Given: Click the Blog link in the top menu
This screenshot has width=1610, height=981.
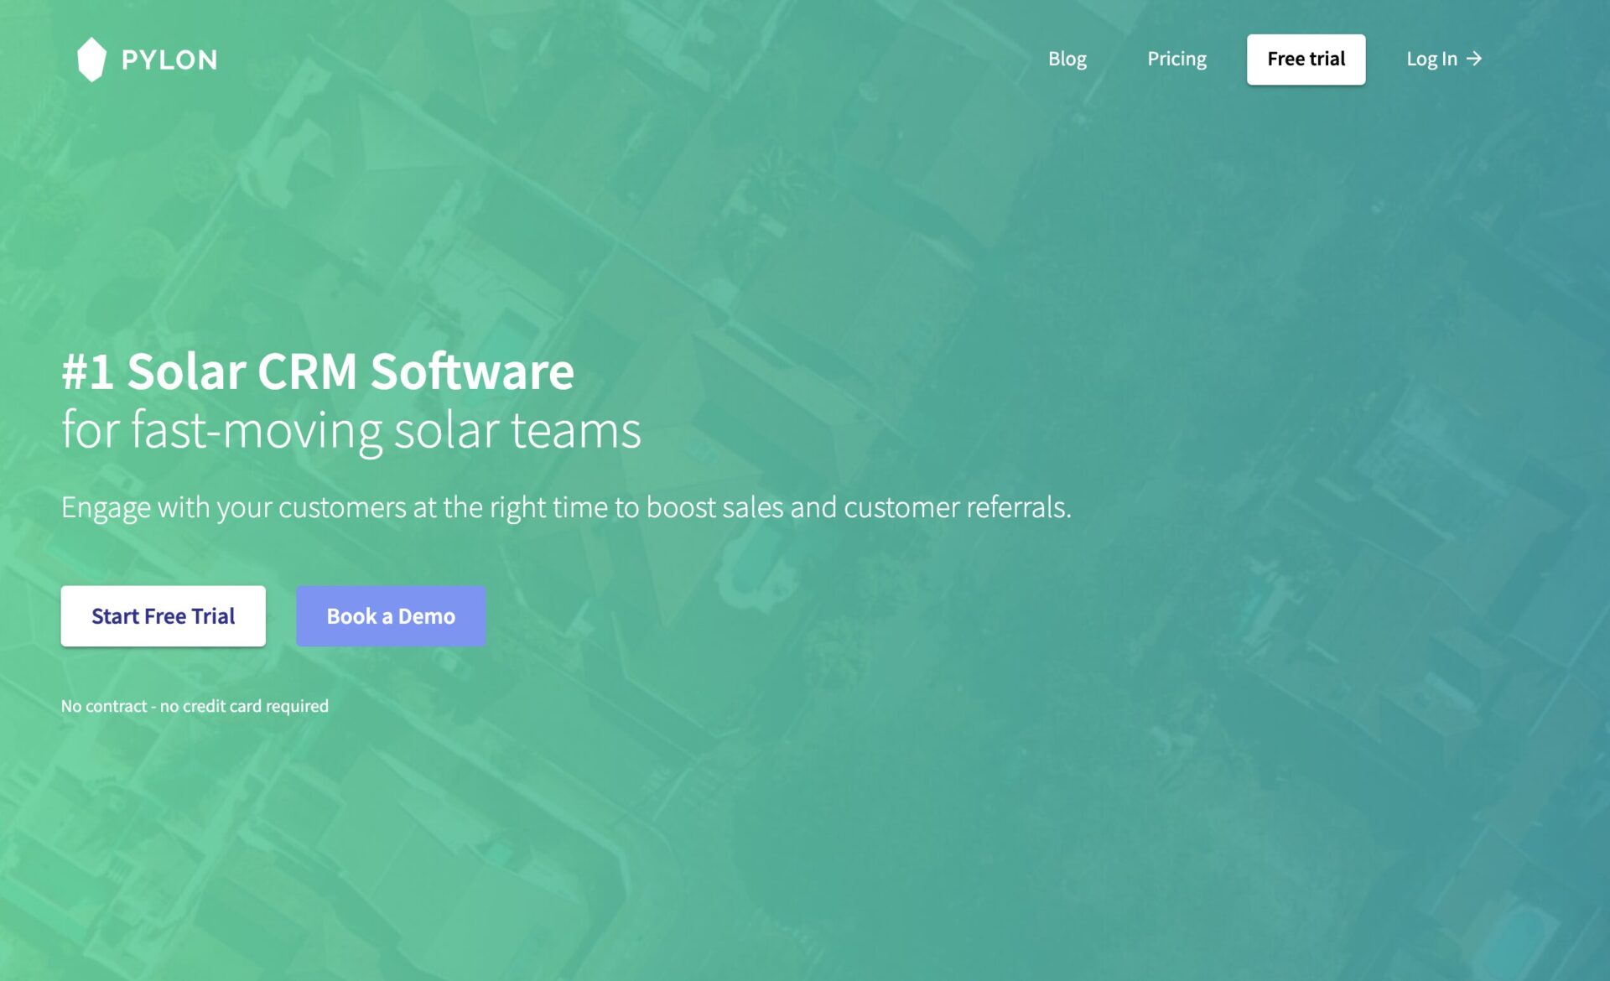Looking at the screenshot, I should [1067, 59].
